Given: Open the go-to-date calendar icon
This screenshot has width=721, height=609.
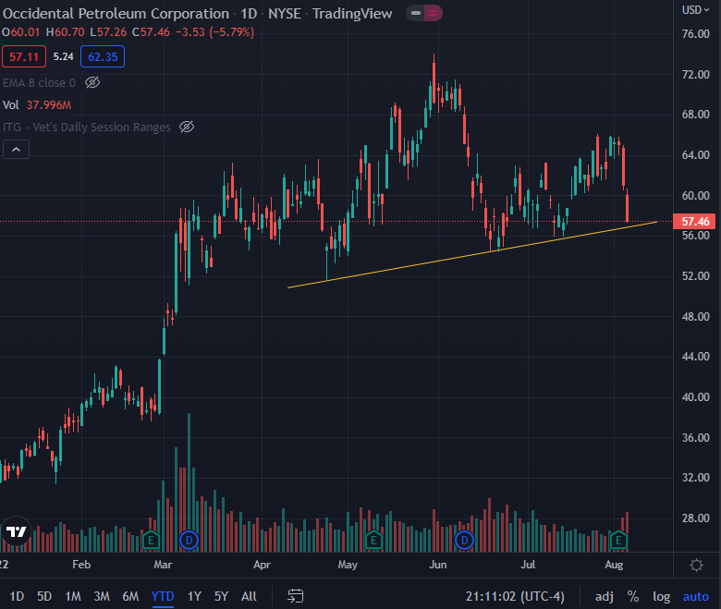Looking at the screenshot, I should [x=295, y=596].
